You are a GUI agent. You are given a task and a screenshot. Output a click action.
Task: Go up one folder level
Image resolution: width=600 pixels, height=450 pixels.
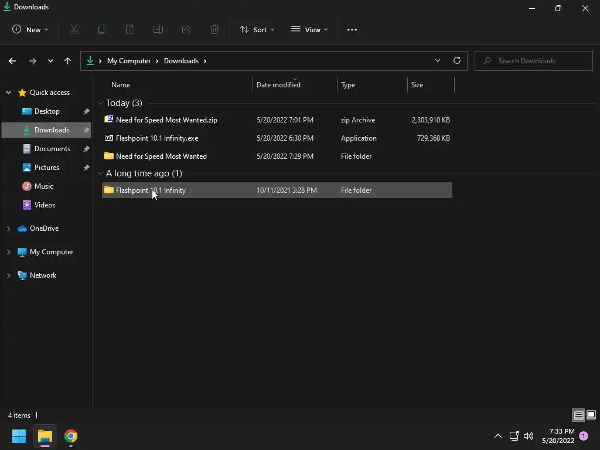(68, 61)
